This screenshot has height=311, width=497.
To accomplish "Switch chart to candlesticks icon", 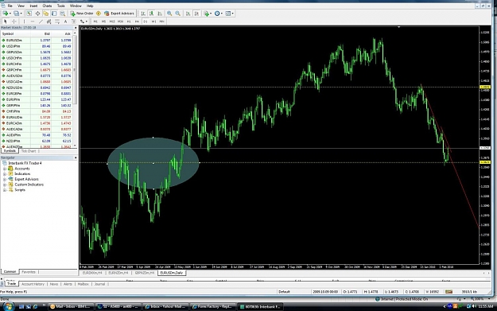I will click(152, 14).
